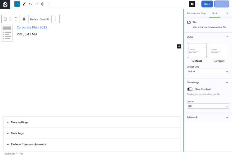Click the block drag handle icon

[x=11, y=19]
